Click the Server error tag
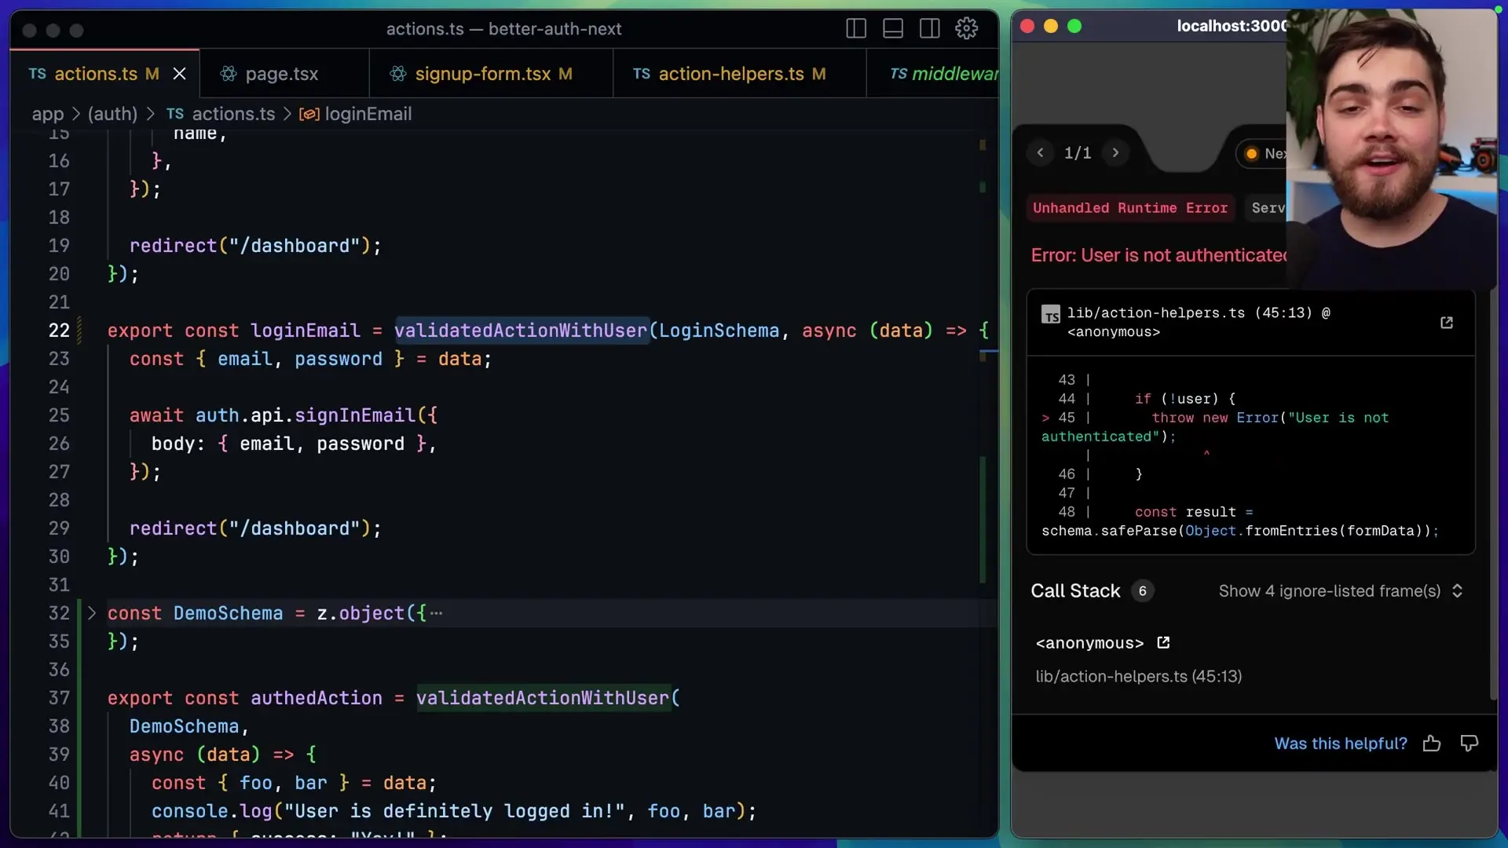The height and width of the screenshot is (848, 1508). tap(1267, 208)
